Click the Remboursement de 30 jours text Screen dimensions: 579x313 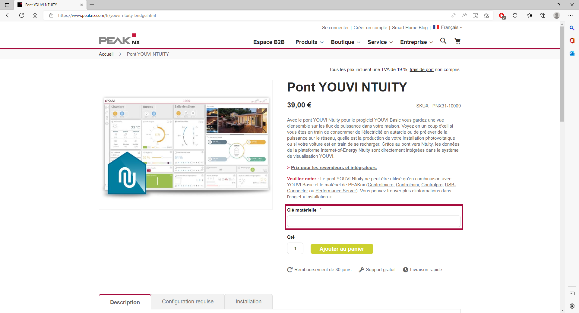click(323, 270)
